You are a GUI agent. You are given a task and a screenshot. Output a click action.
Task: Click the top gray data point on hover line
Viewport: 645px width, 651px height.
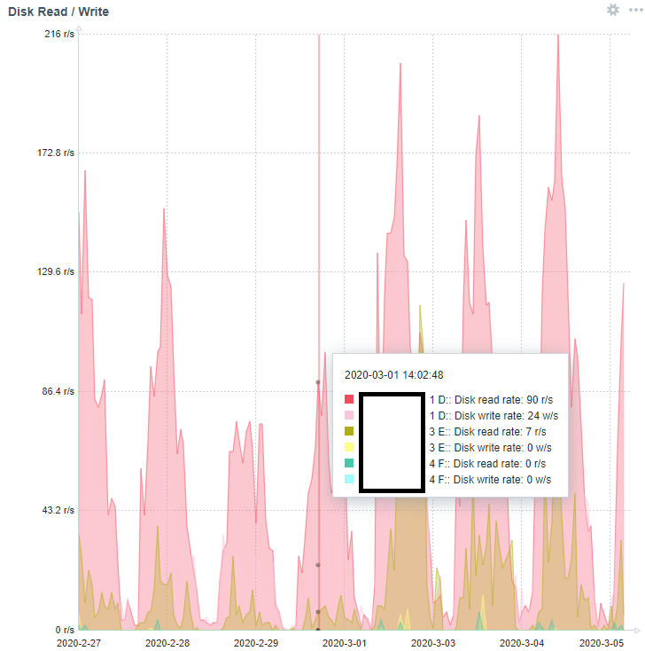(x=318, y=382)
